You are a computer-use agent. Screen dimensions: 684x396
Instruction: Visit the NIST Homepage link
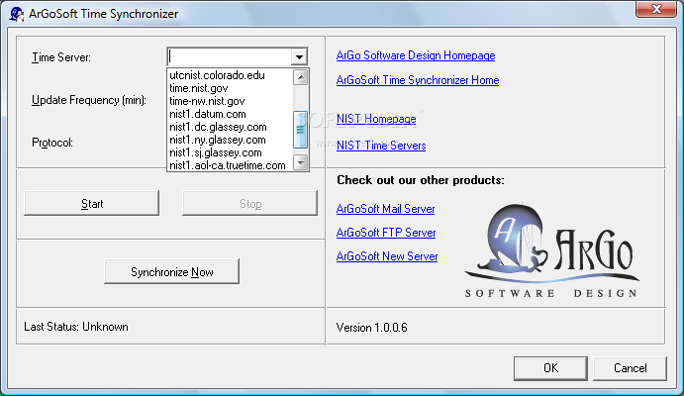click(376, 119)
